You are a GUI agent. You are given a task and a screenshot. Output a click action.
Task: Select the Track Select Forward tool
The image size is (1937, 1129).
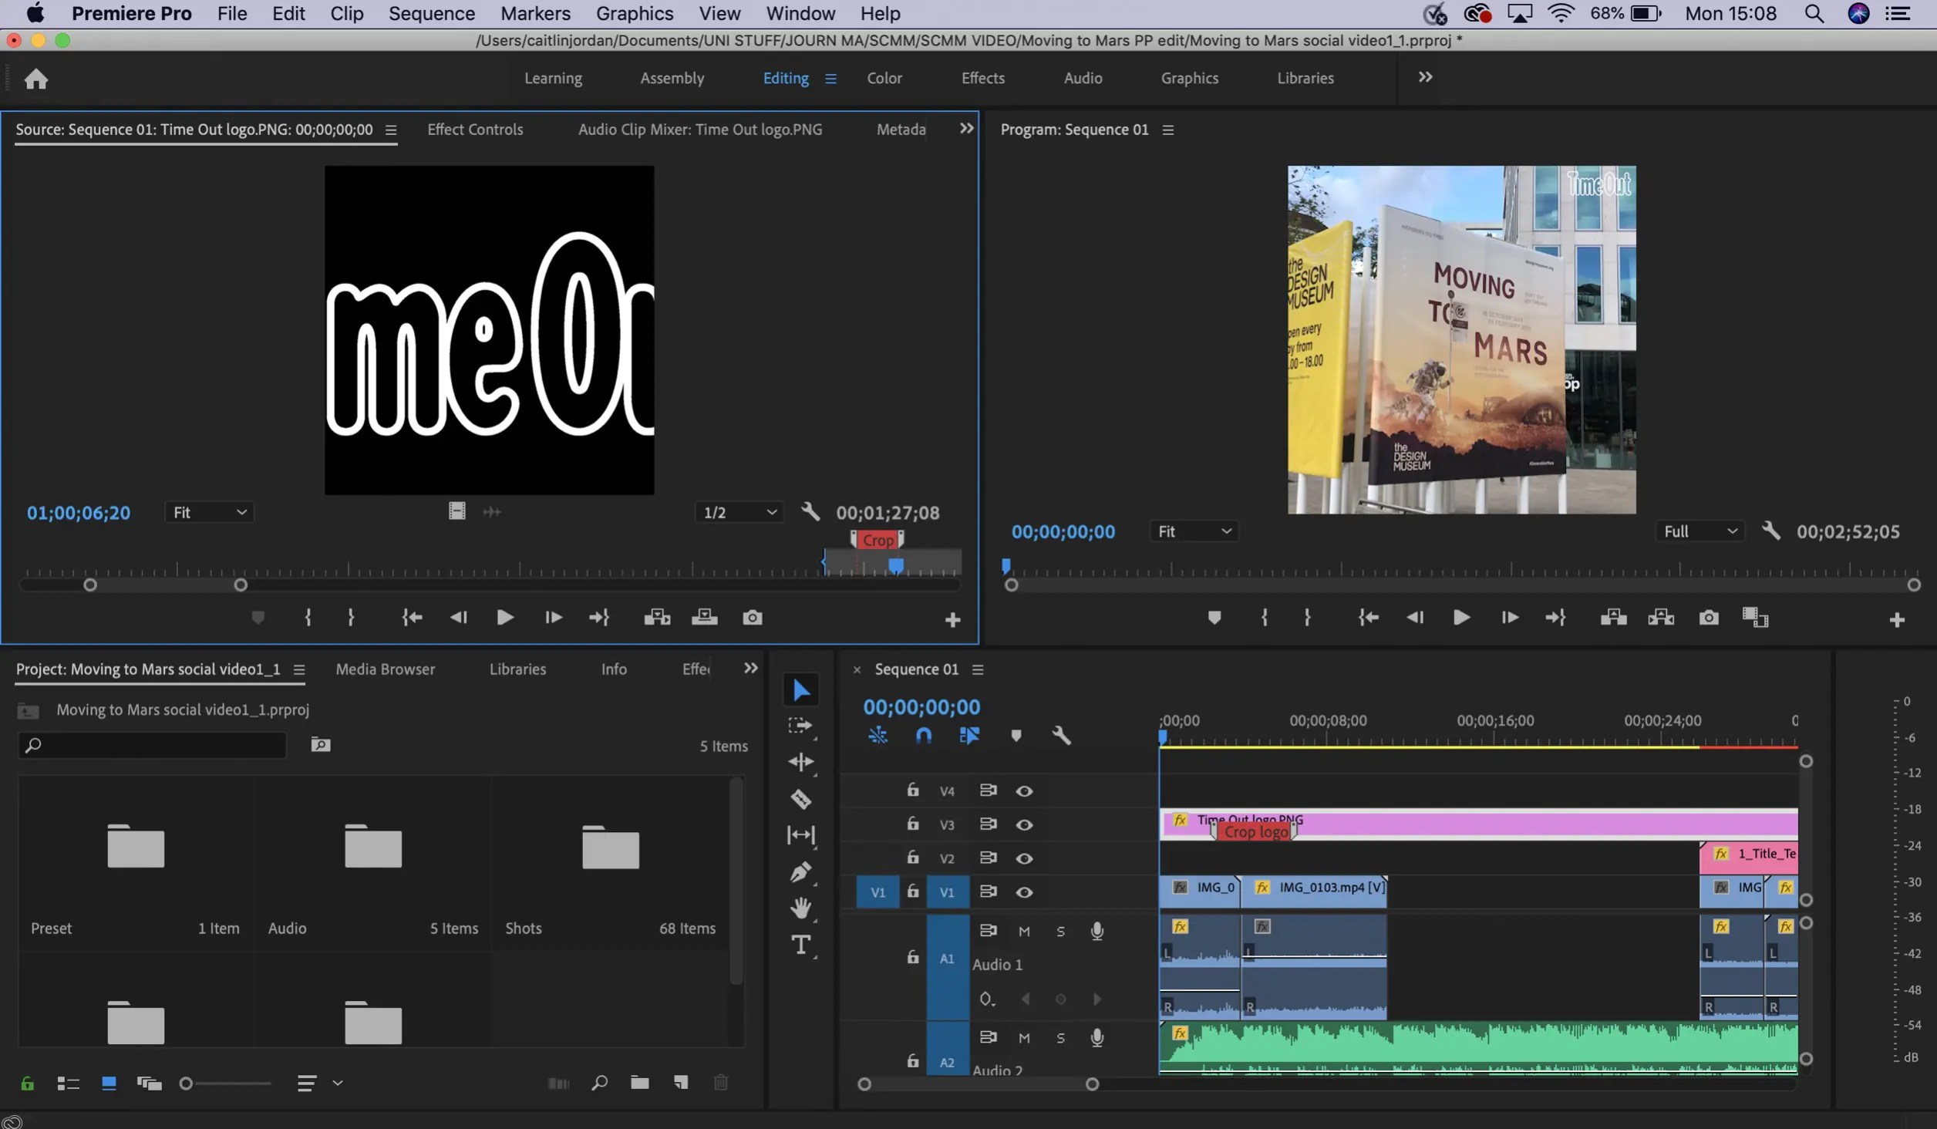tap(800, 726)
